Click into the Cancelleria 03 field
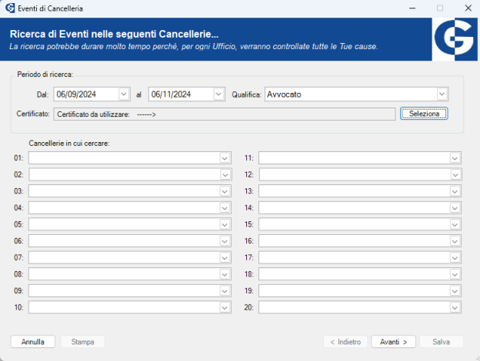Viewport: 480px width, 361px height. [130, 191]
